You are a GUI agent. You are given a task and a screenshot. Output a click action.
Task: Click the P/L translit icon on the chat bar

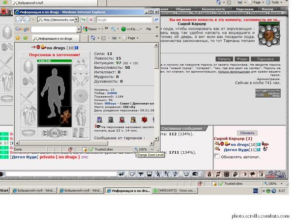tap(167, 174)
